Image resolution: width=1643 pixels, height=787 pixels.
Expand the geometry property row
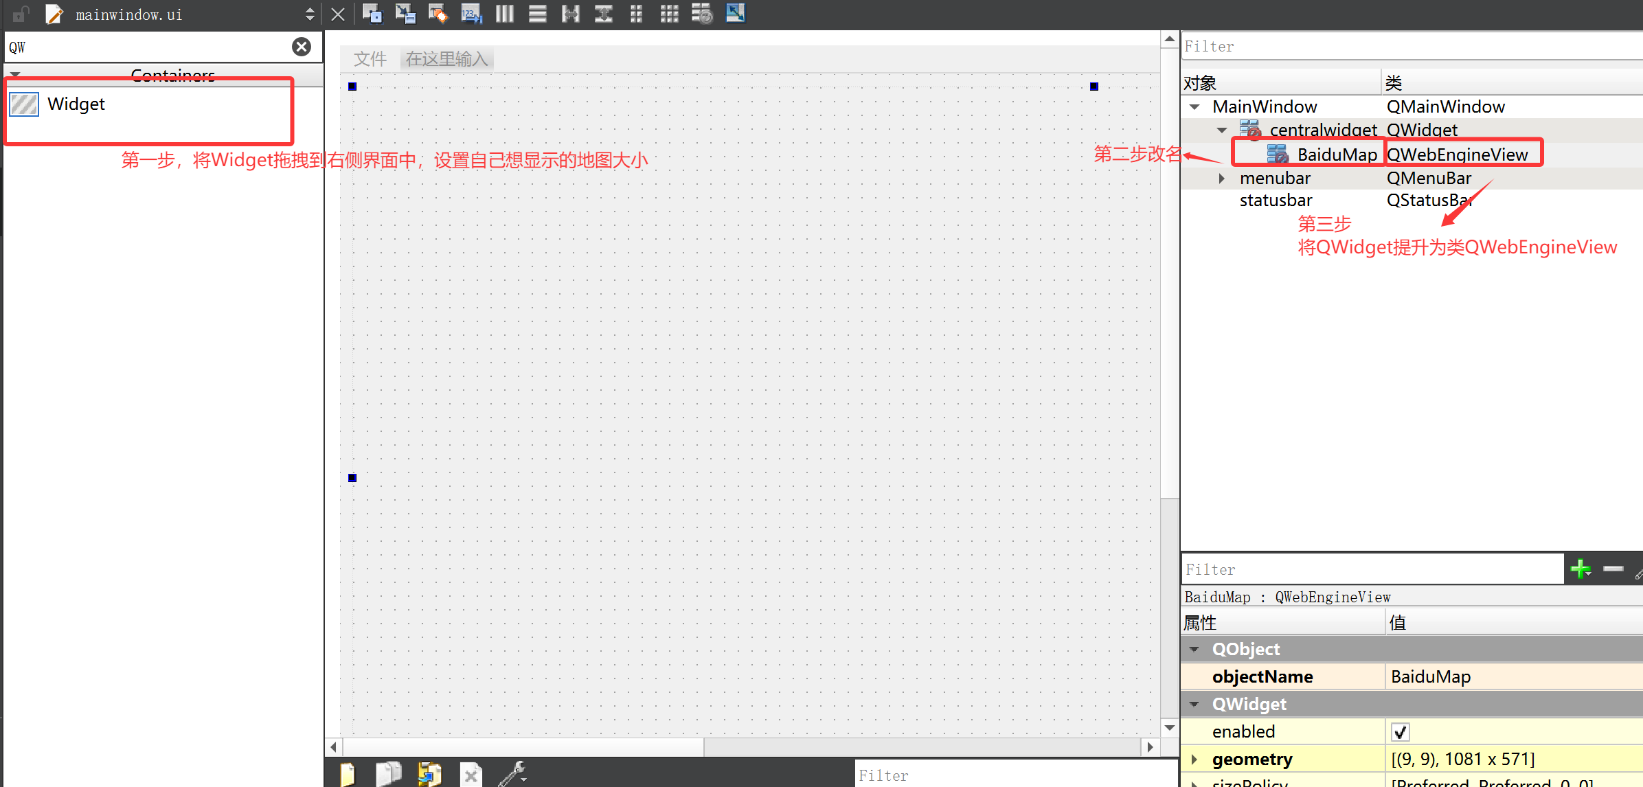[1195, 759]
